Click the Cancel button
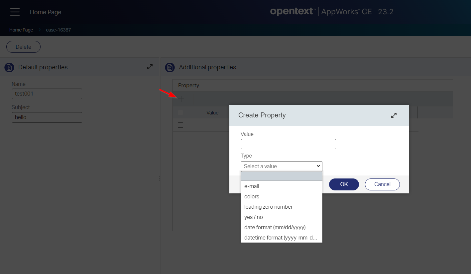Image resolution: width=471 pixels, height=274 pixels. [x=382, y=184]
